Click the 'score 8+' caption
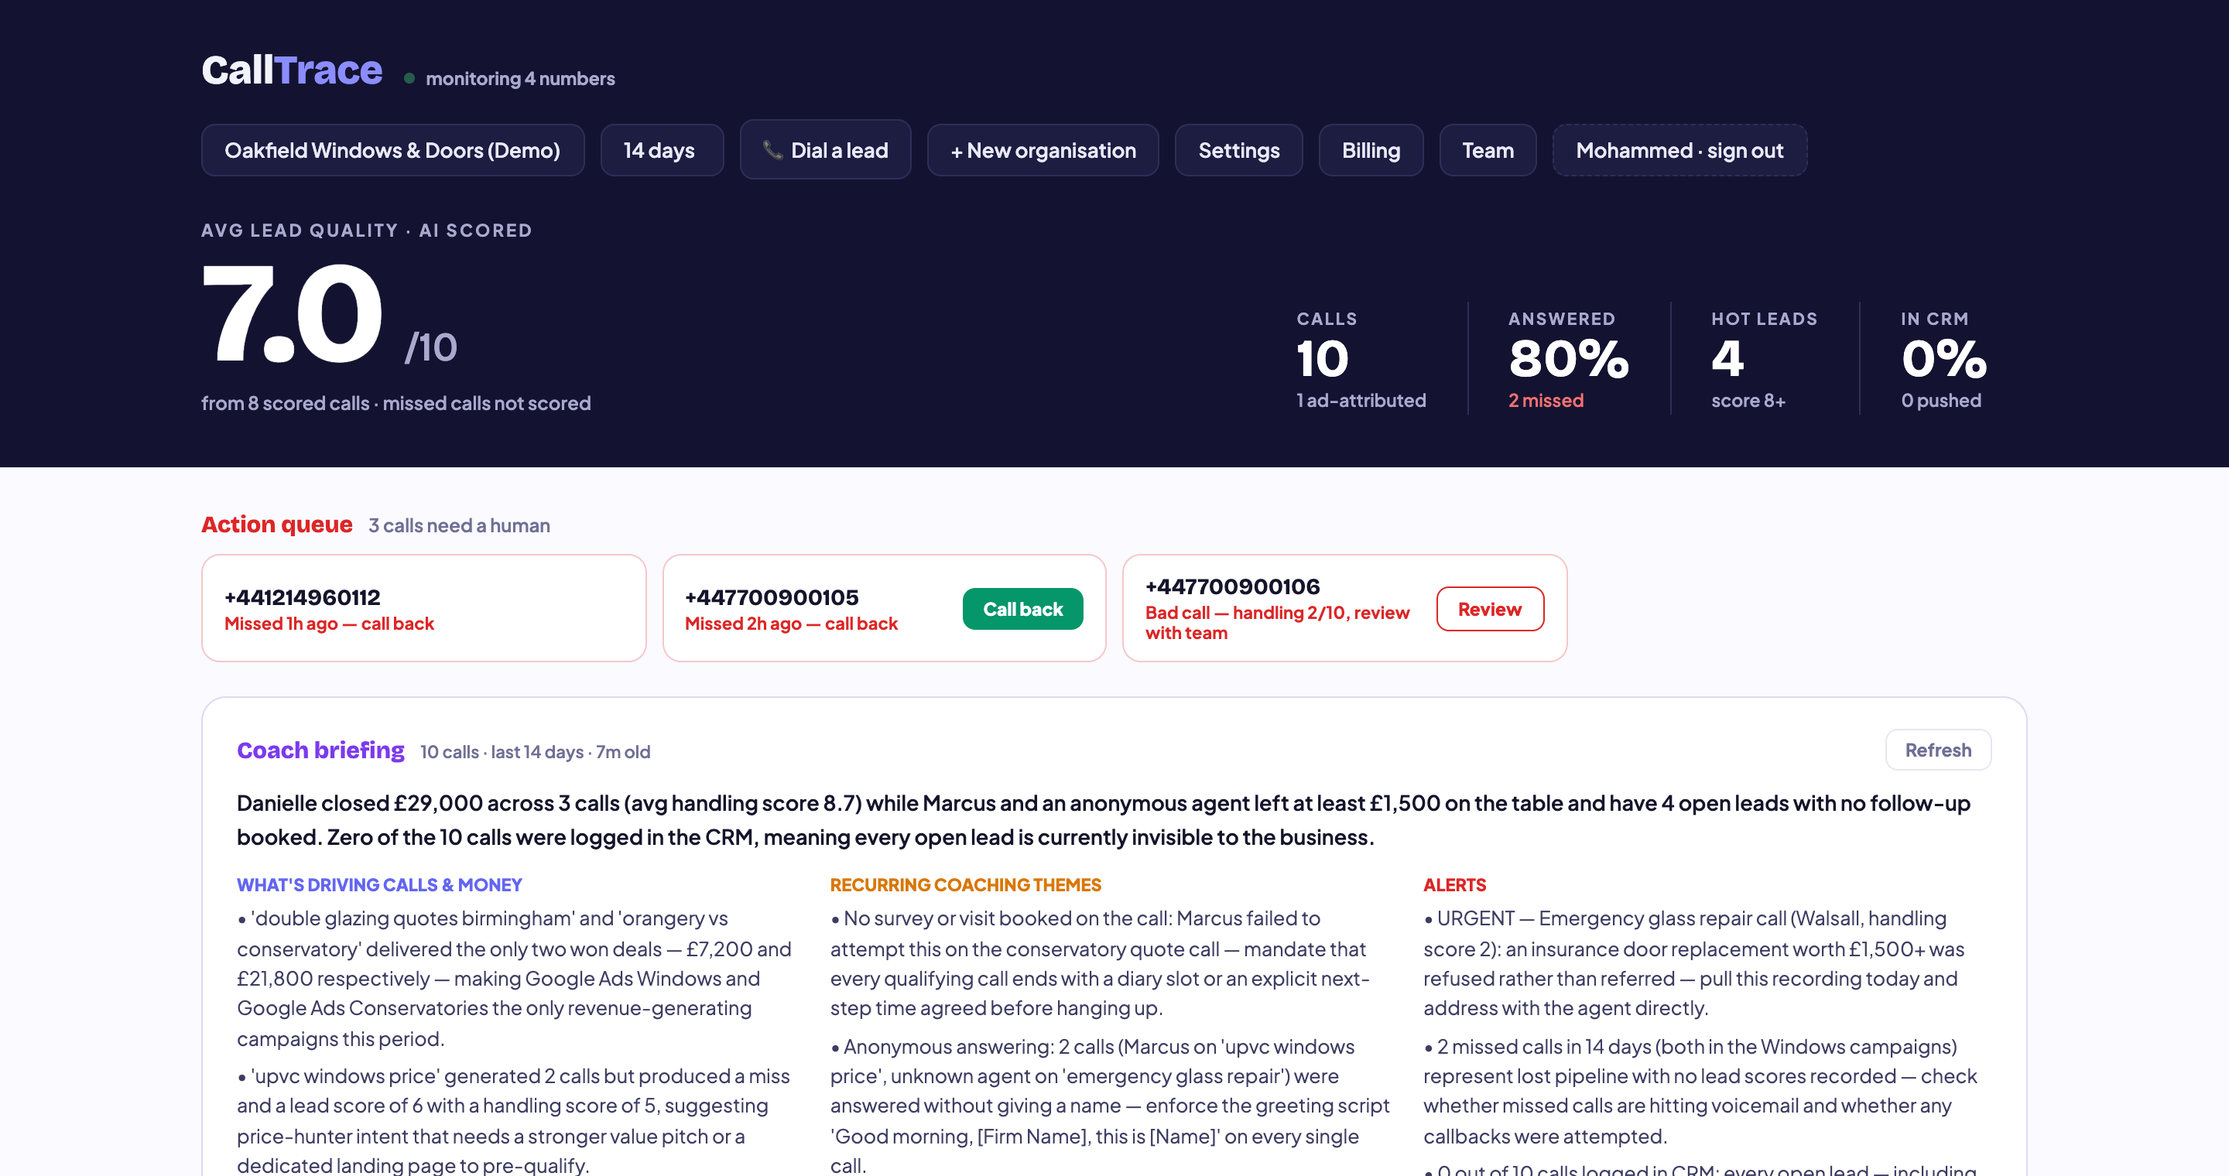The image size is (2229, 1176). 1748,400
